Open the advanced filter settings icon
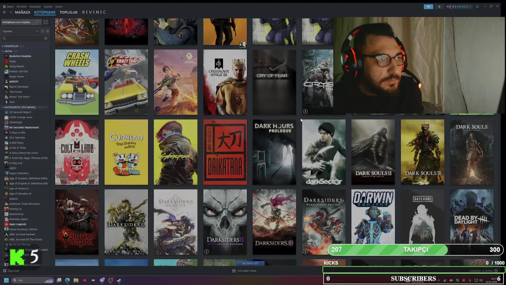 [x=46, y=38]
